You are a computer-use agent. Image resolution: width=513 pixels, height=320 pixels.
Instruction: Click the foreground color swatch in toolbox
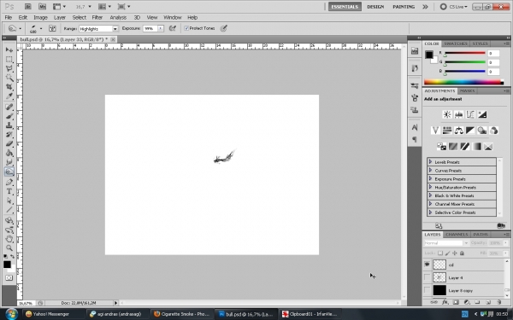(7, 265)
